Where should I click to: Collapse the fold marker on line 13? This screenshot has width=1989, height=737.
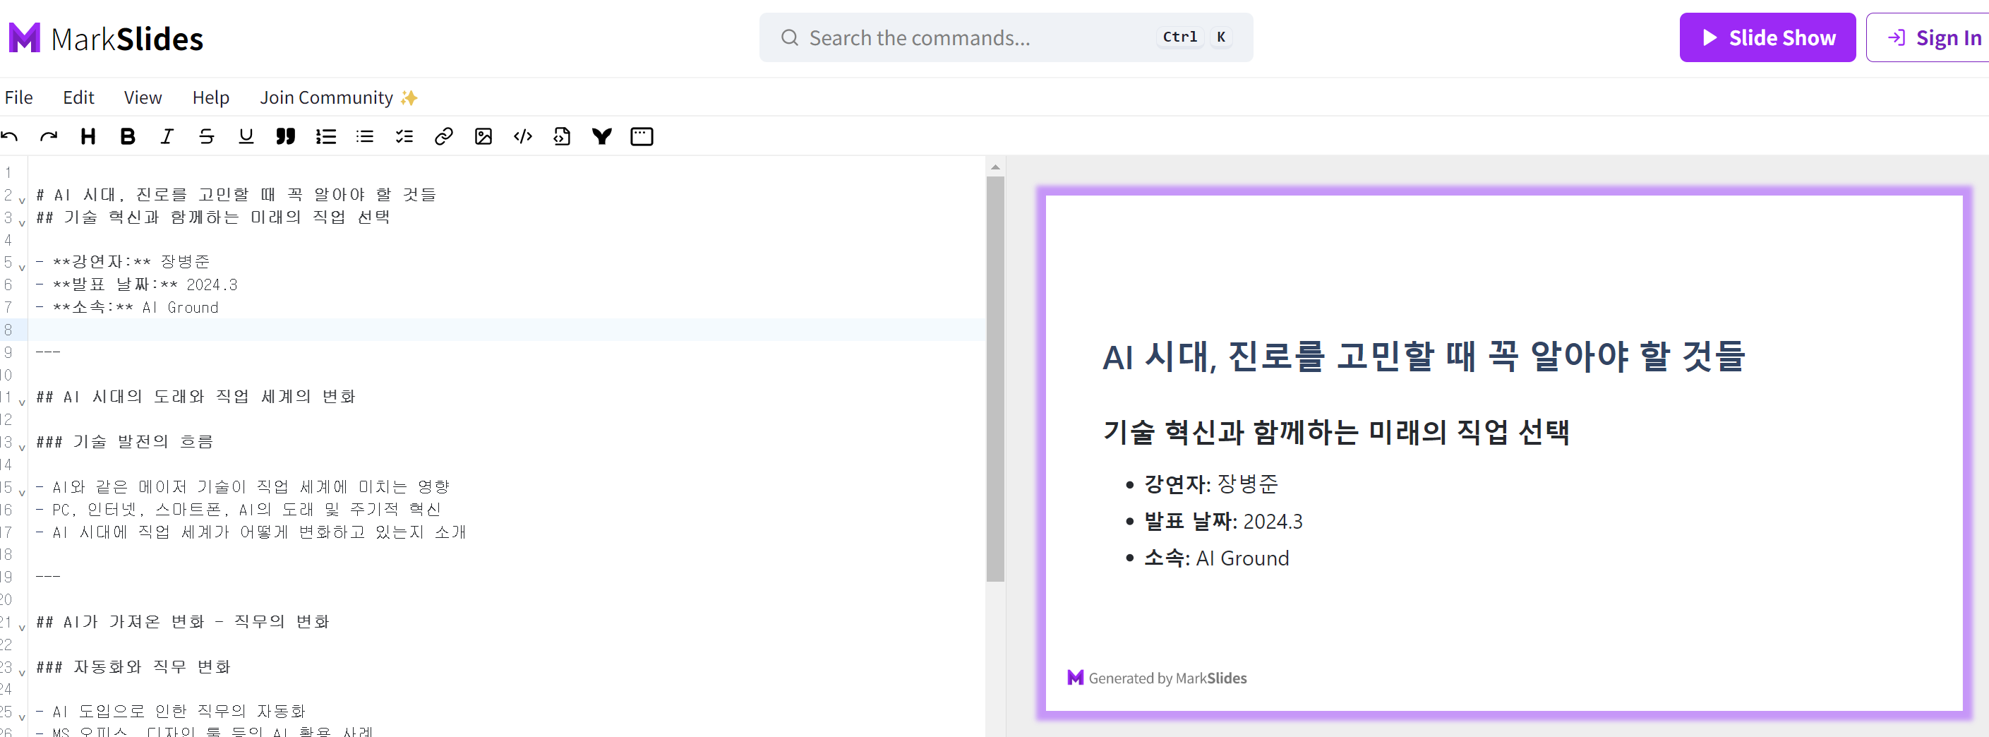22,447
